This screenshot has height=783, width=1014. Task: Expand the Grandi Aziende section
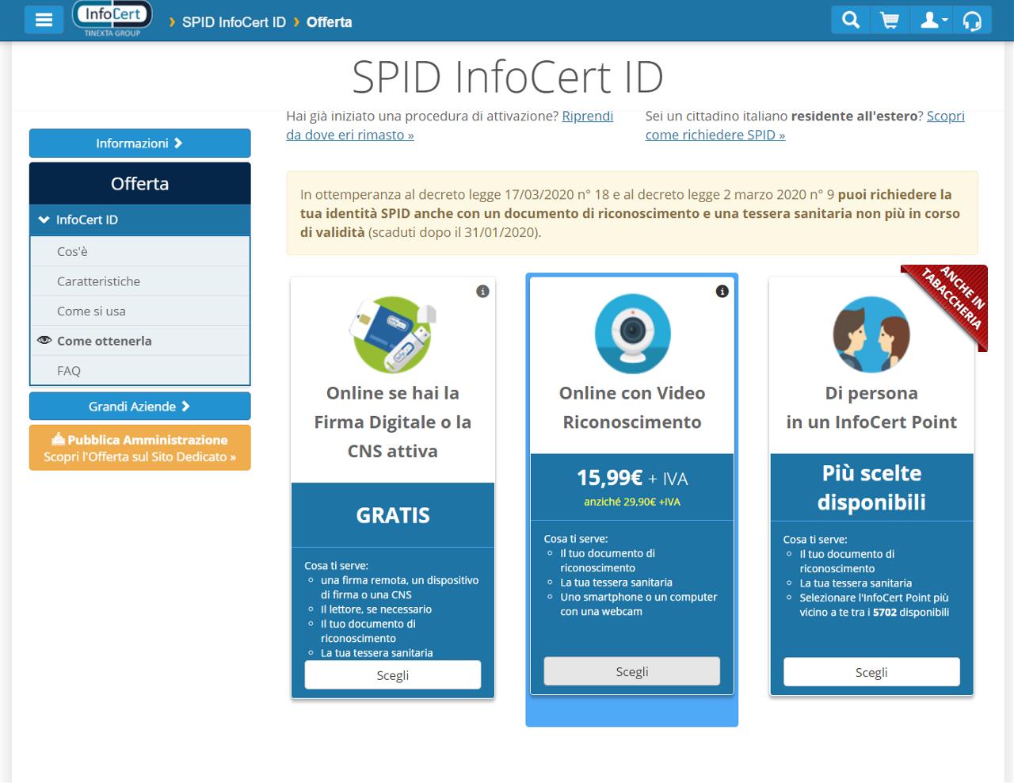(139, 406)
